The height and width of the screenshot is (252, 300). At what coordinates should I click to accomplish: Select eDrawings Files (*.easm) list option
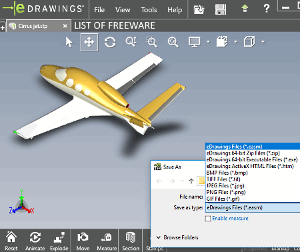click(253, 147)
